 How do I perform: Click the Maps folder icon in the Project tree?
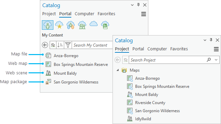124,70
